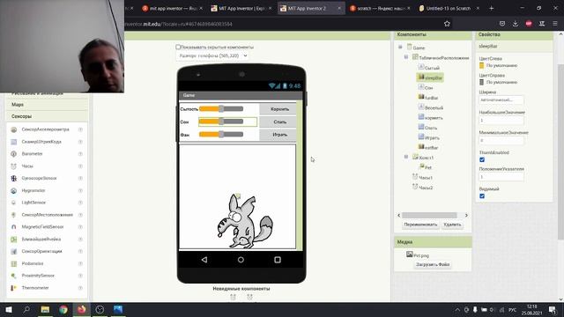Toggle the Видимый visibility checkbox

point(482,195)
